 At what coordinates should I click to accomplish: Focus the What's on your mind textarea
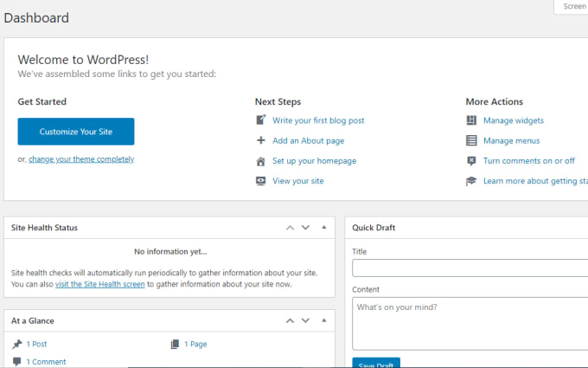click(x=470, y=324)
